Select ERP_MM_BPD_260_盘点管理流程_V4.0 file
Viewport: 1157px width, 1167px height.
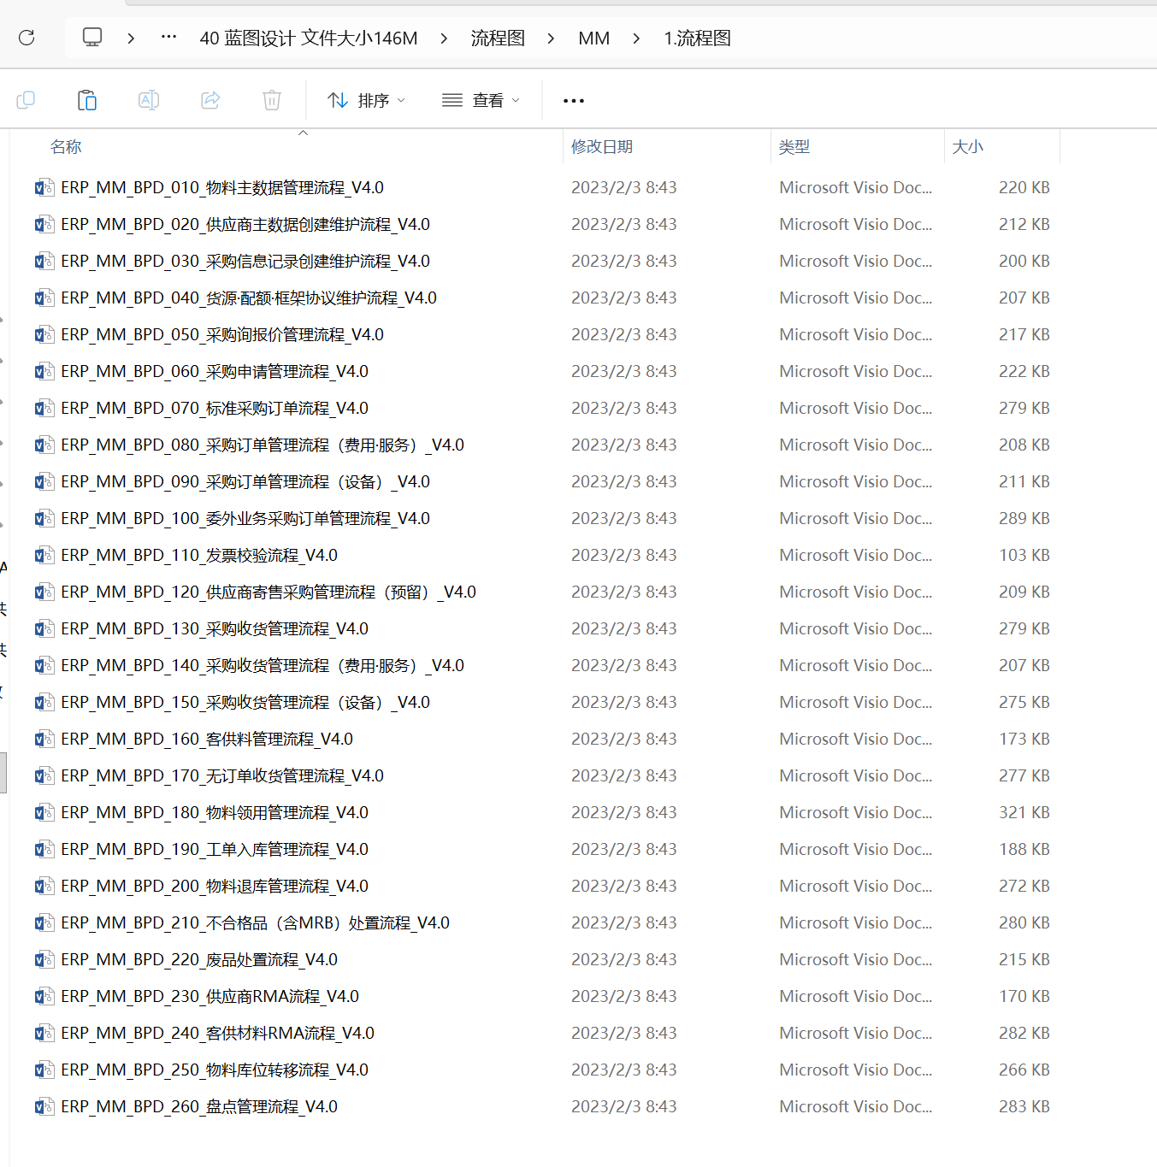coord(199,1107)
